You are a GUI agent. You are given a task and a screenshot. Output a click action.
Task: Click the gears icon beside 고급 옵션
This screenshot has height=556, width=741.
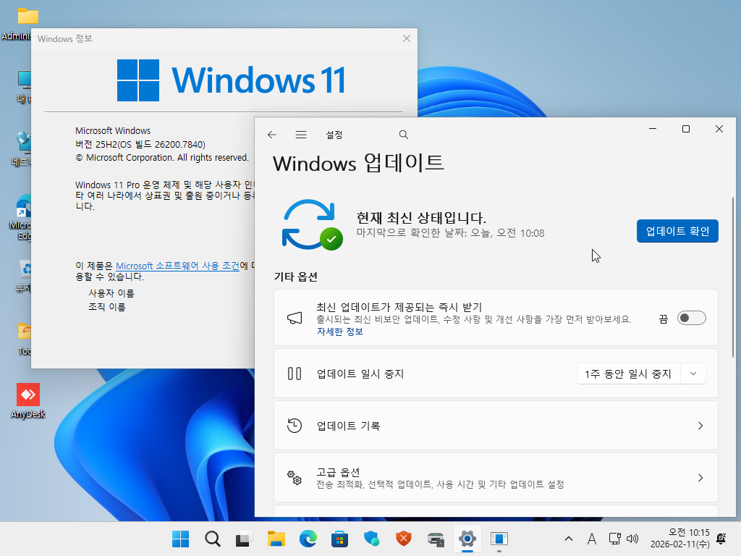click(x=295, y=478)
